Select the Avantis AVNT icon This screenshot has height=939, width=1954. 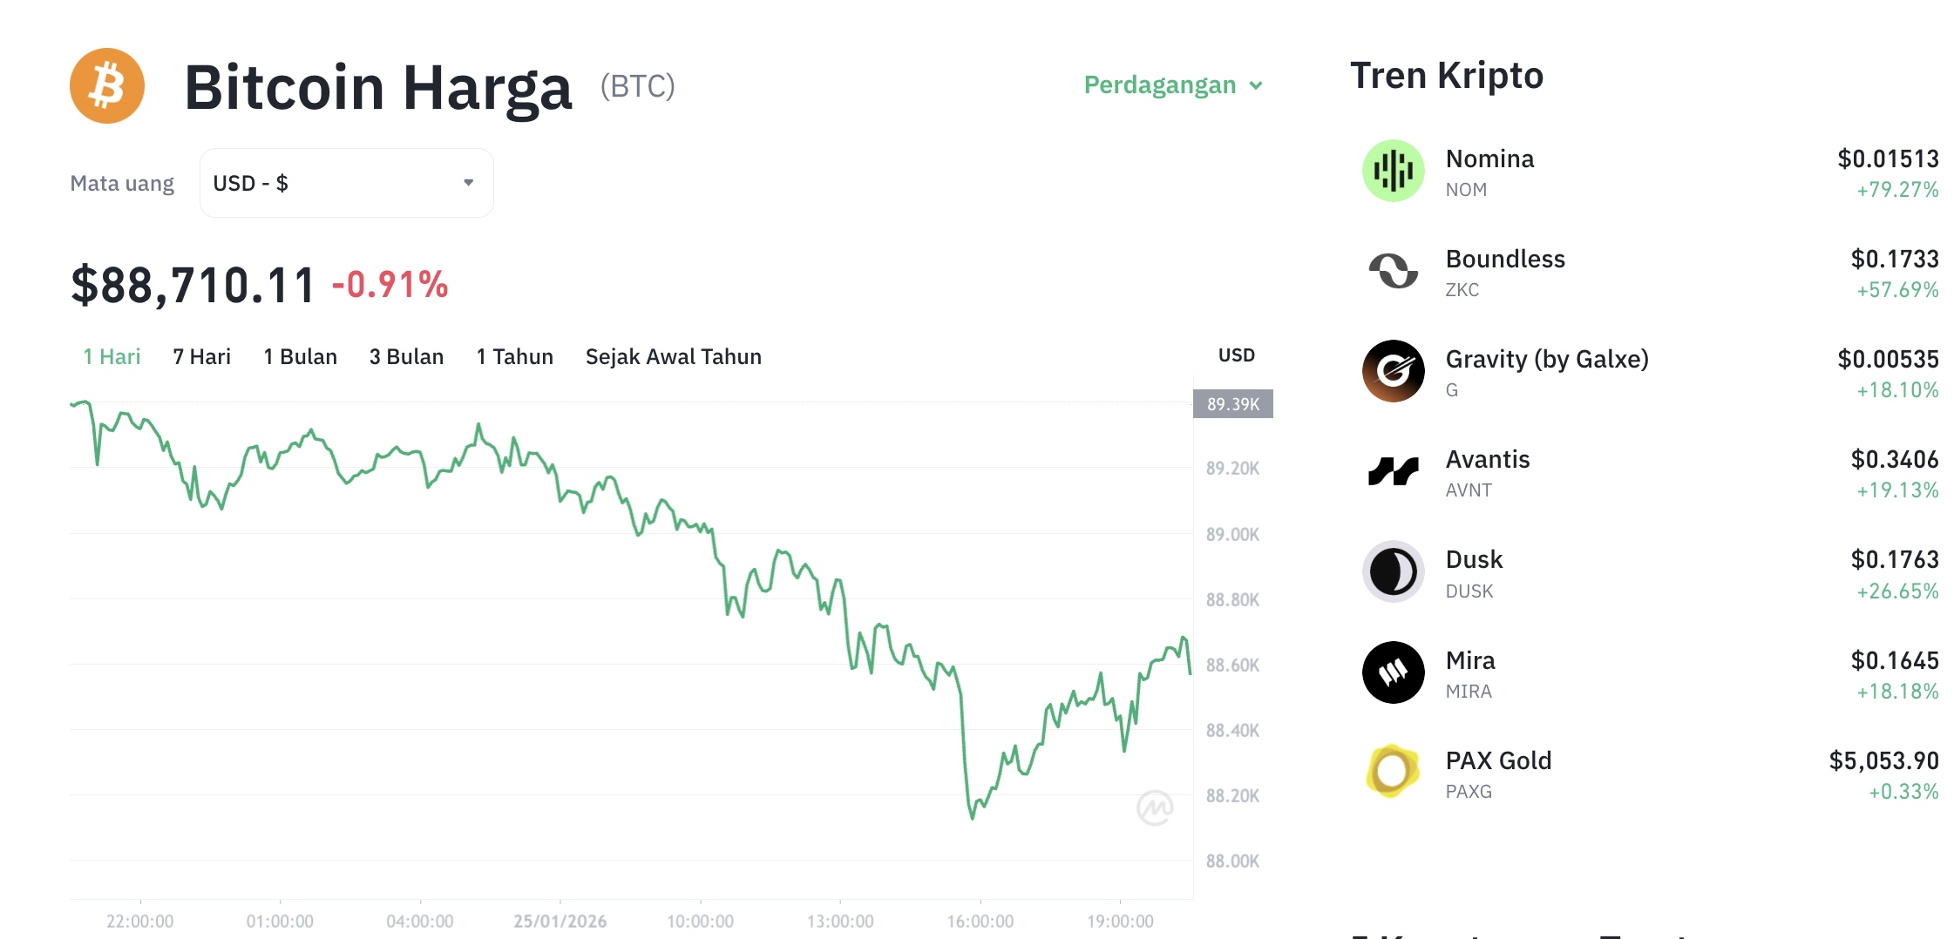tap(1392, 471)
